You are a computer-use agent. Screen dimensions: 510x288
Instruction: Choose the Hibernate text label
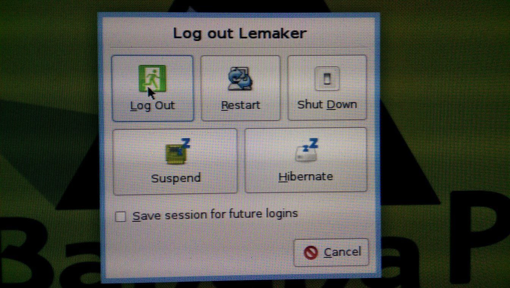[305, 177]
